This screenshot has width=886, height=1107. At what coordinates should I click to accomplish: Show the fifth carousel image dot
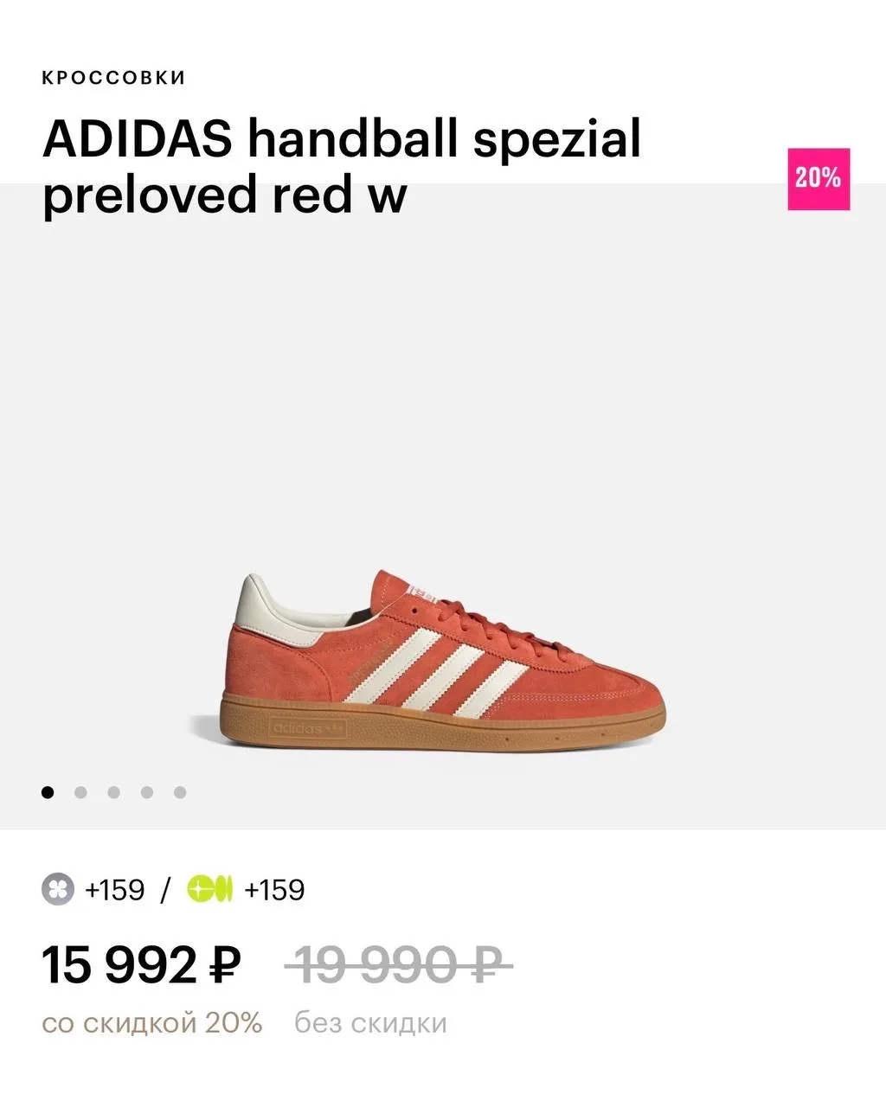pos(180,792)
